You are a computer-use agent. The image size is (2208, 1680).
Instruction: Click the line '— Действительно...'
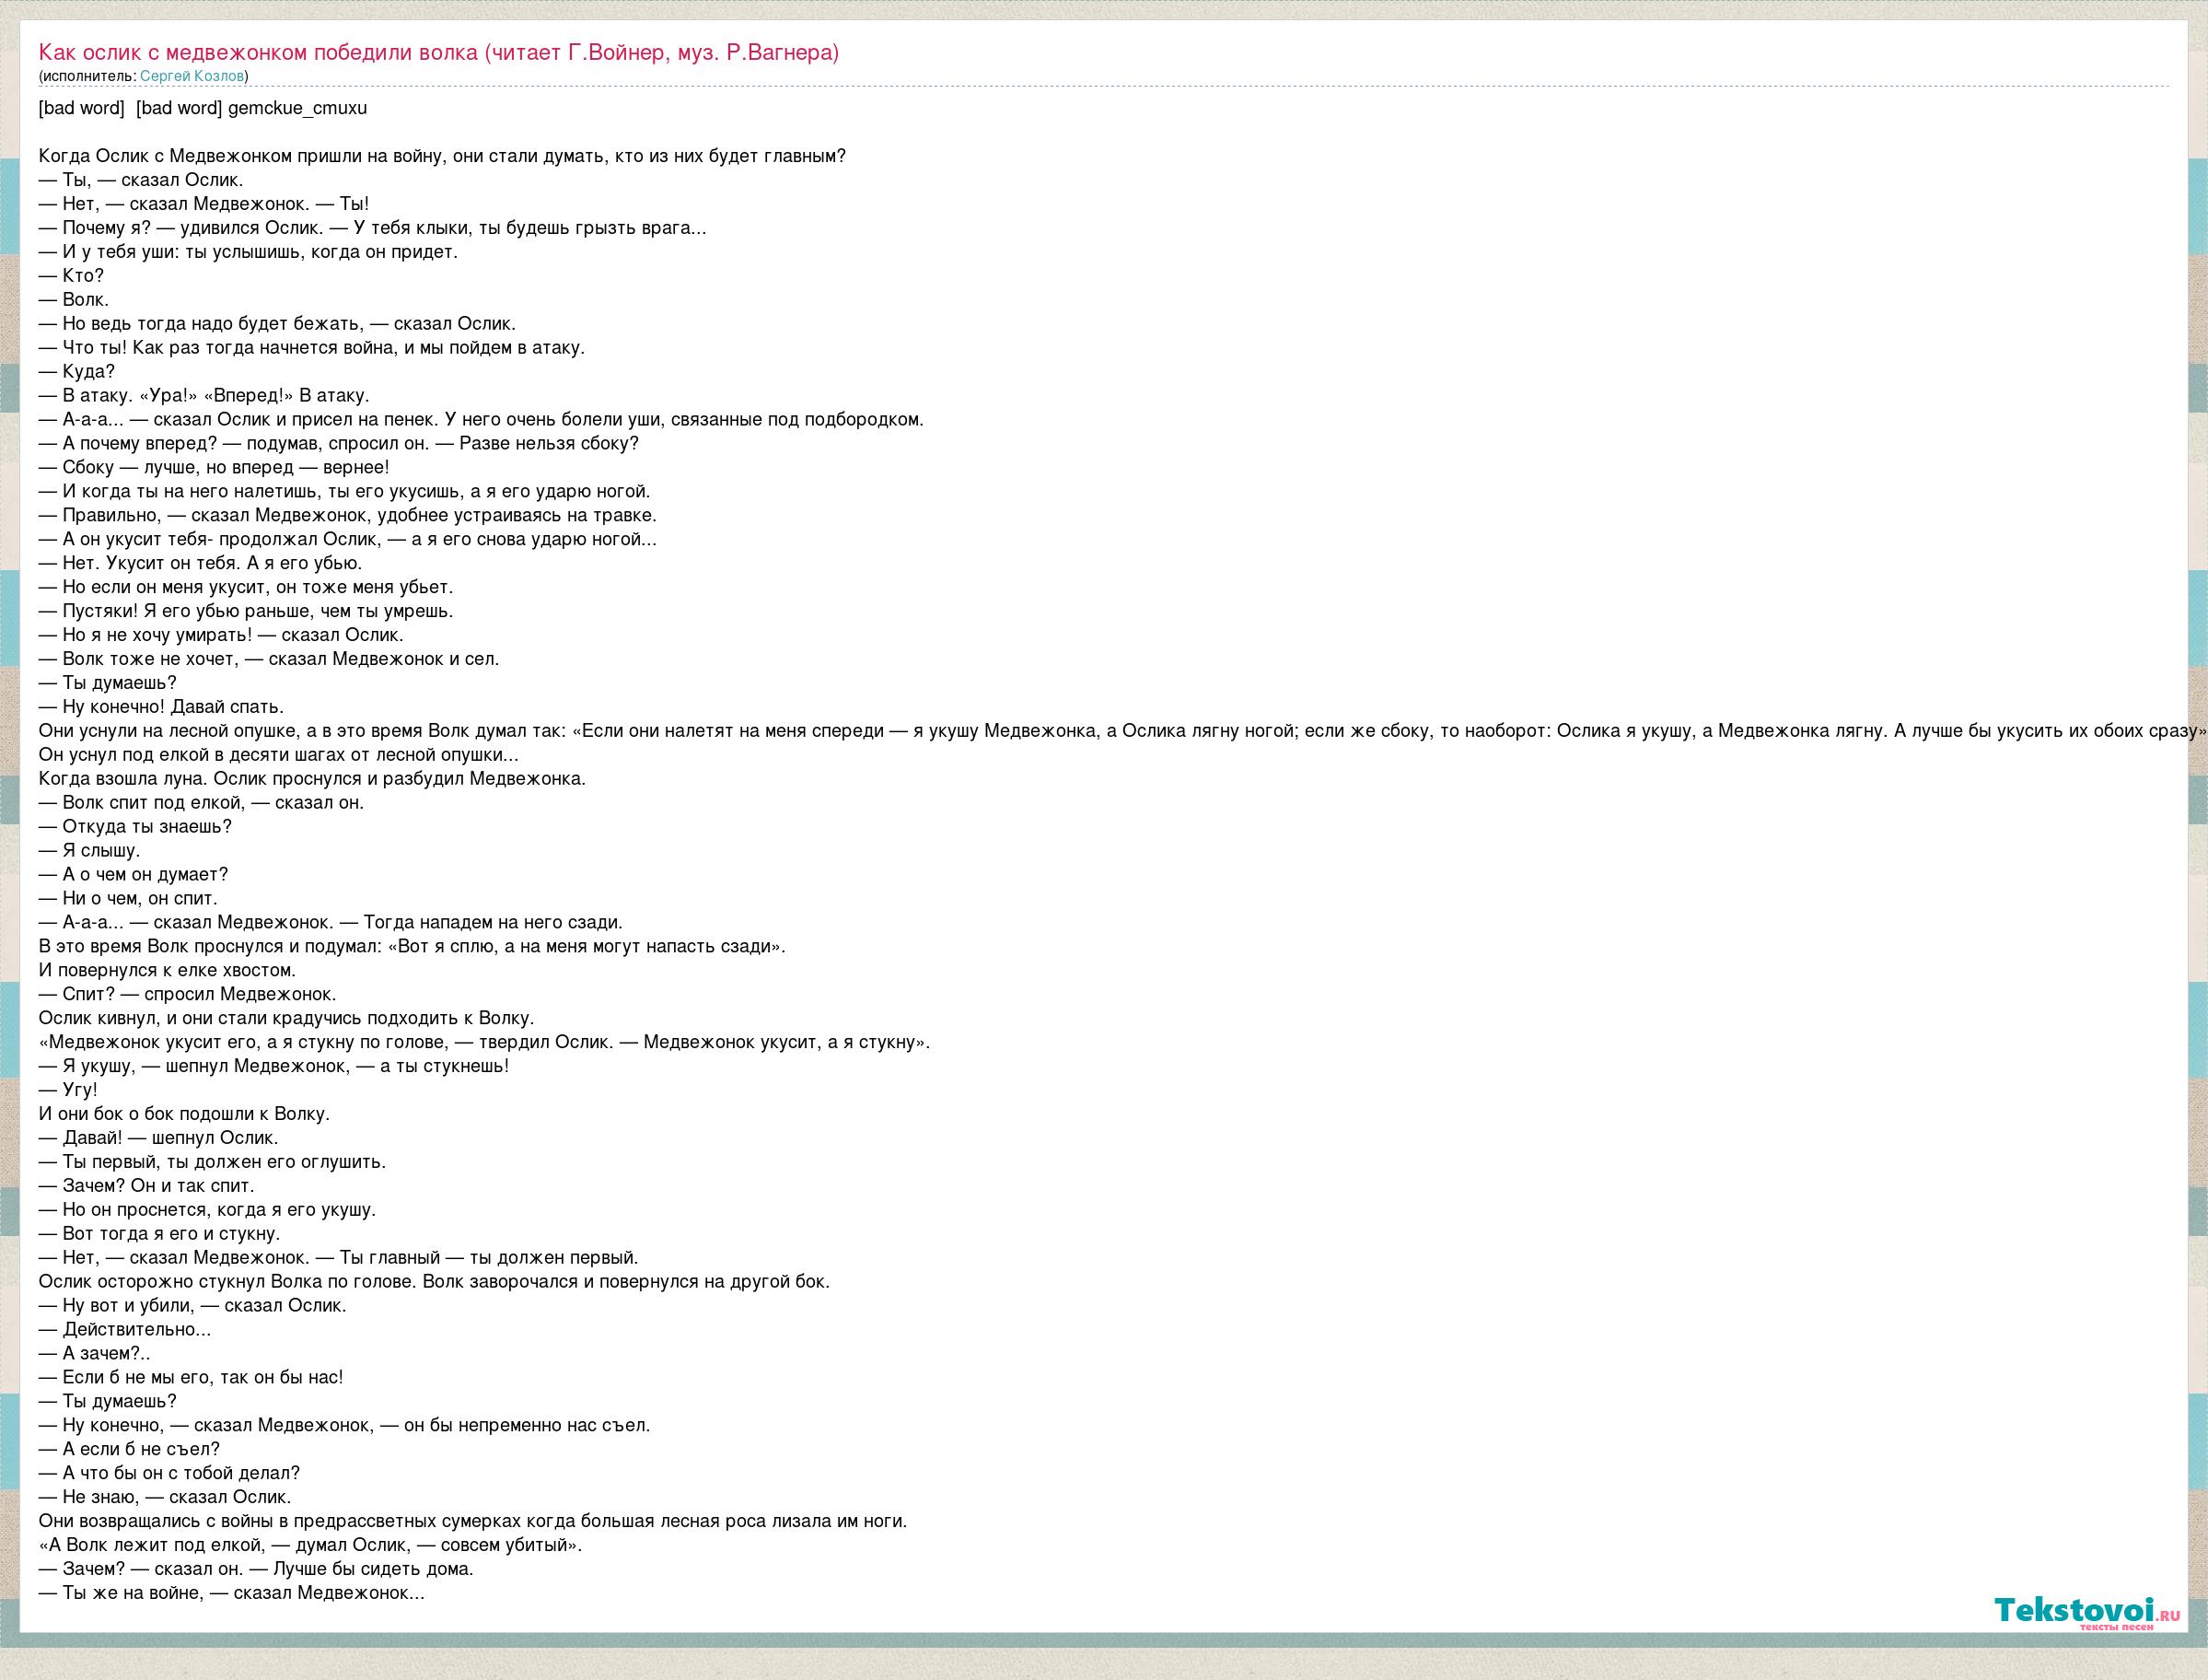click(125, 1330)
